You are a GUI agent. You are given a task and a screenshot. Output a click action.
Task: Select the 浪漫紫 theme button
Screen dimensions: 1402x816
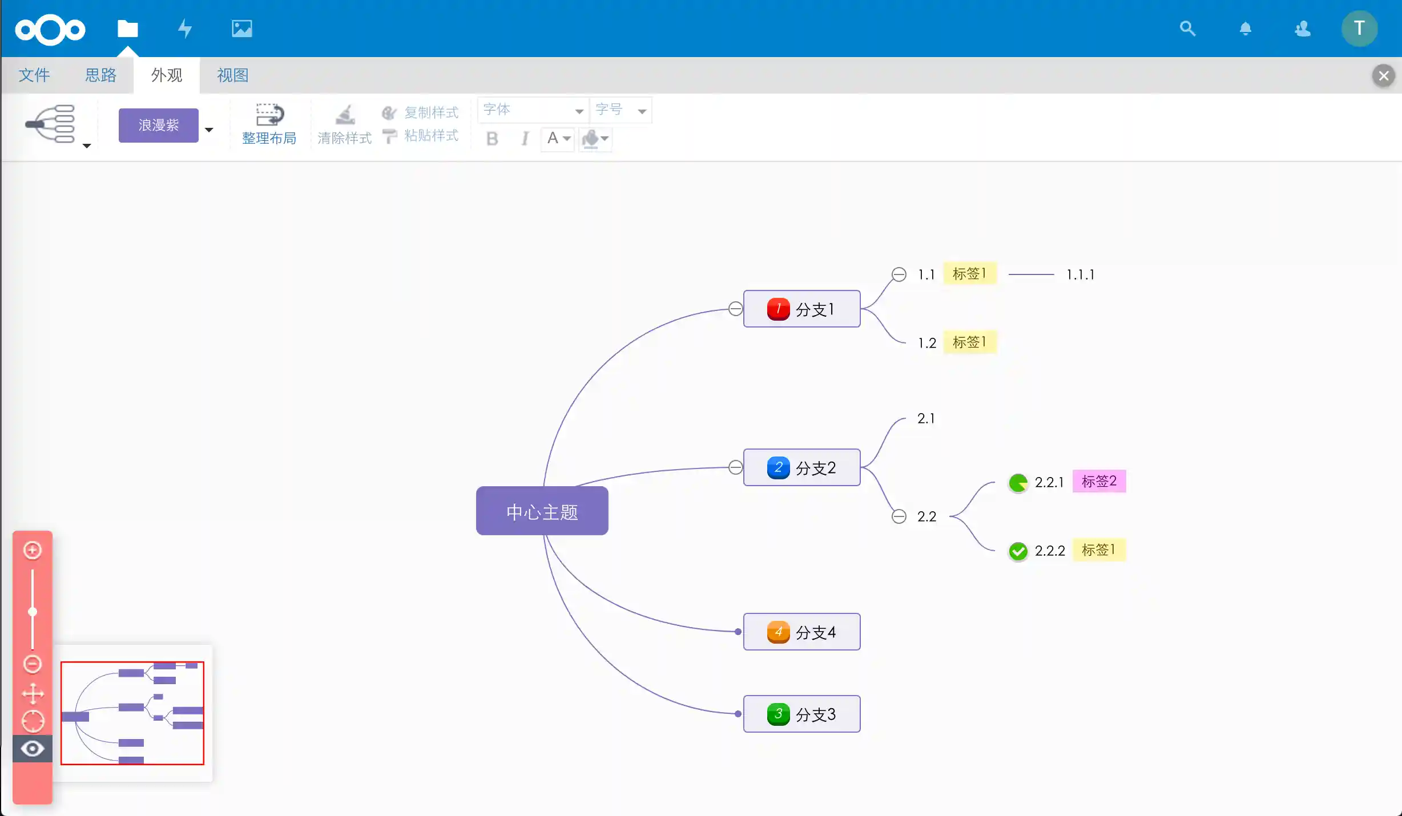pyautogui.click(x=158, y=125)
